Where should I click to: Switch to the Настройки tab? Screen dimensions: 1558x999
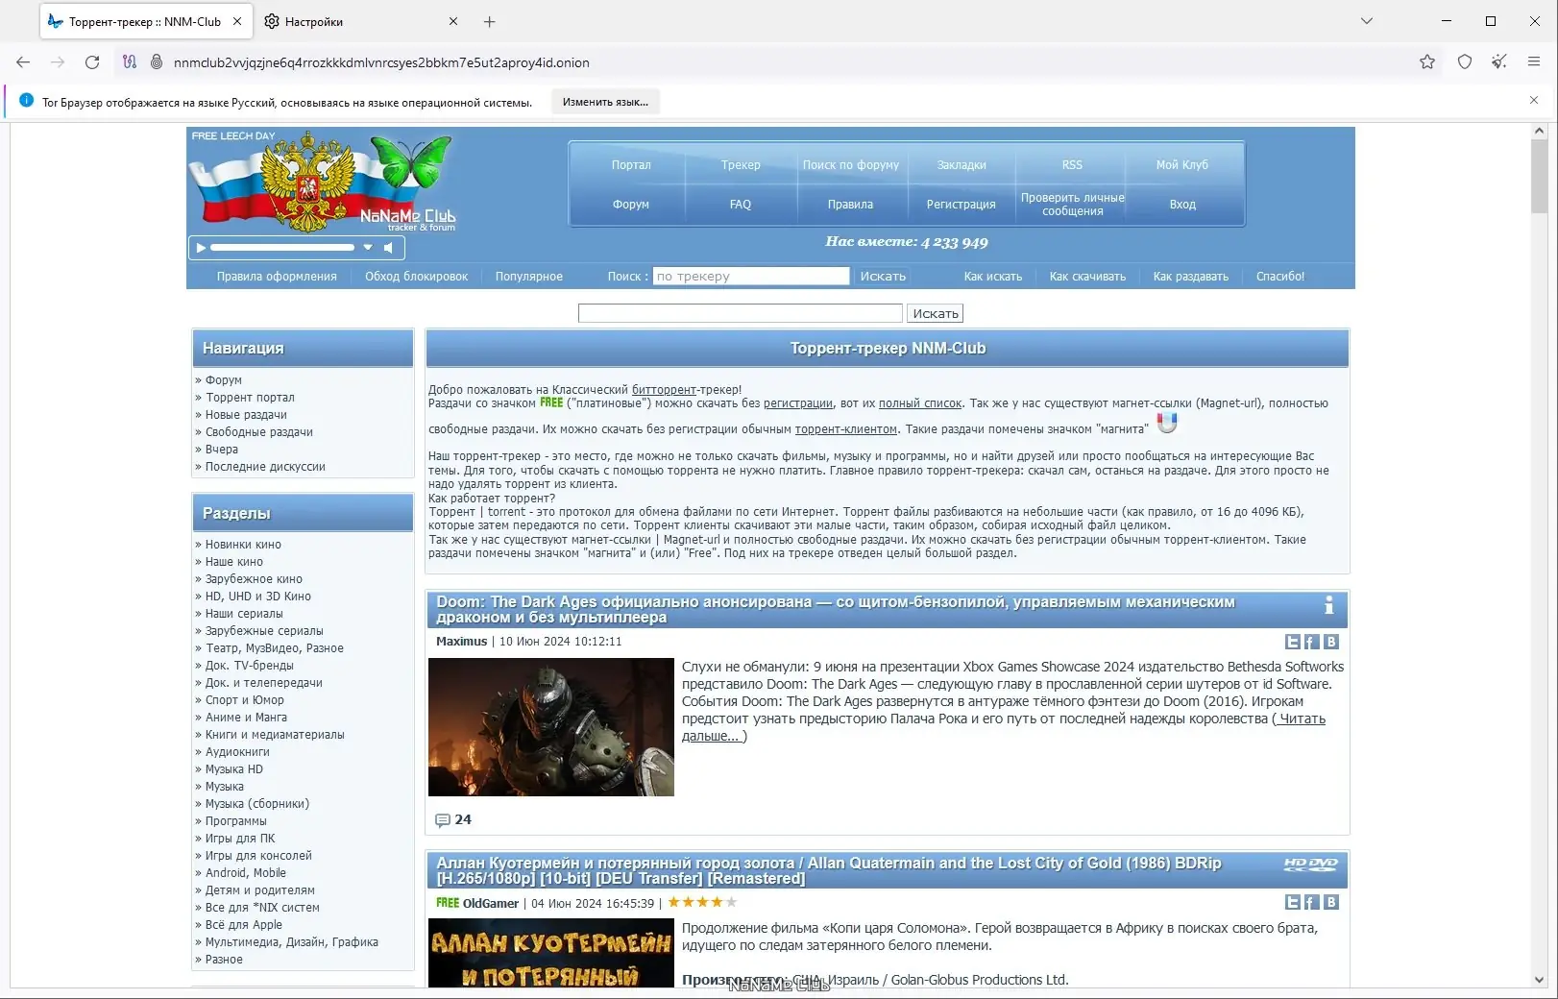click(361, 21)
